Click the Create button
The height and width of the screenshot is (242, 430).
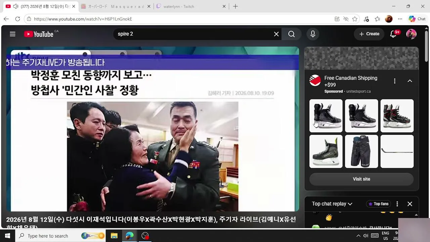pos(369,34)
